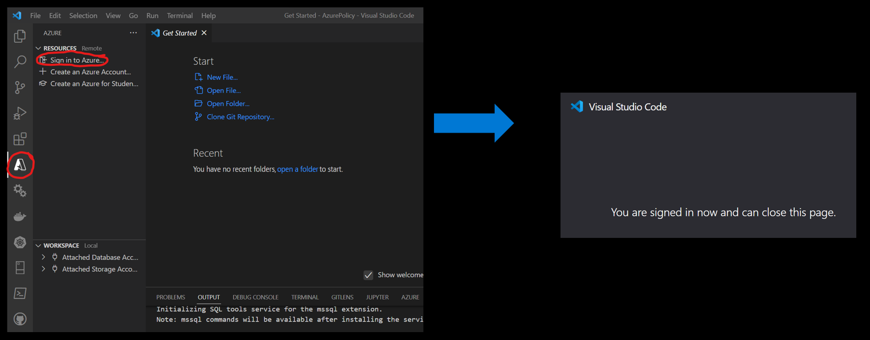
Task: Open the Extensions view icon
Action: point(20,139)
